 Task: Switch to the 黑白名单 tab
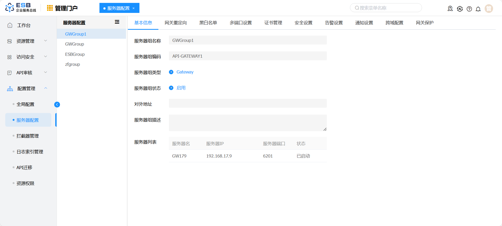[x=208, y=23]
